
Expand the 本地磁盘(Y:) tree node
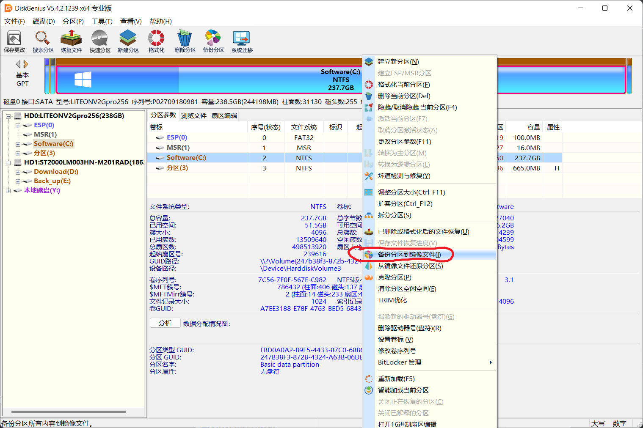pos(8,190)
